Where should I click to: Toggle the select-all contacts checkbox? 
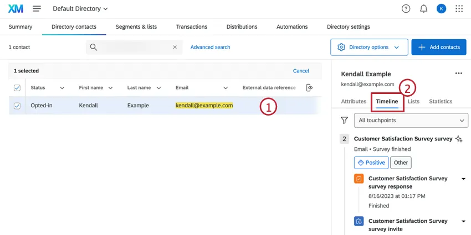17,88
